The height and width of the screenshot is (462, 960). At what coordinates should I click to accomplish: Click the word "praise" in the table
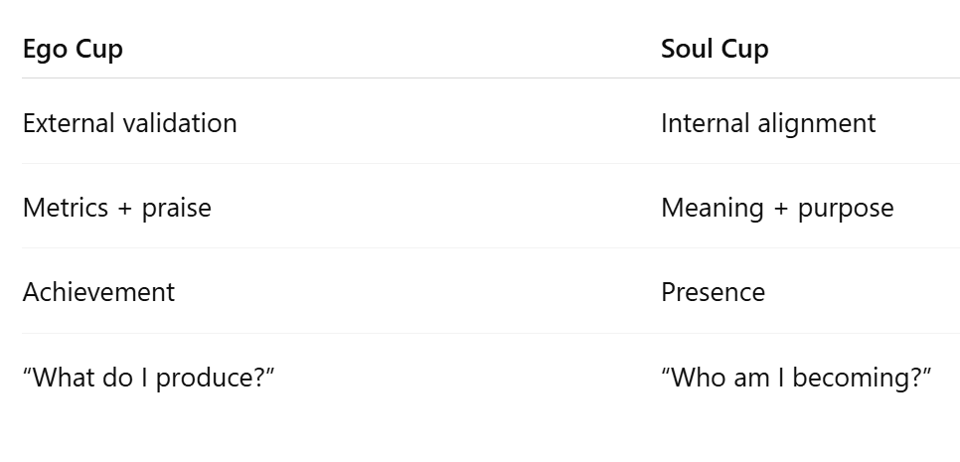(176, 209)
